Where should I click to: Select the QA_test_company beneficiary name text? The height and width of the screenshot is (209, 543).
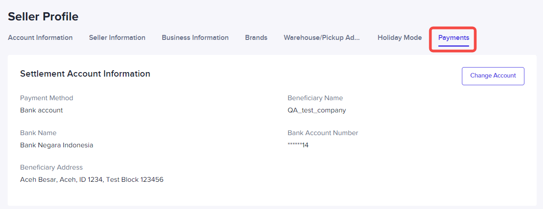click(x=316, y=110)
